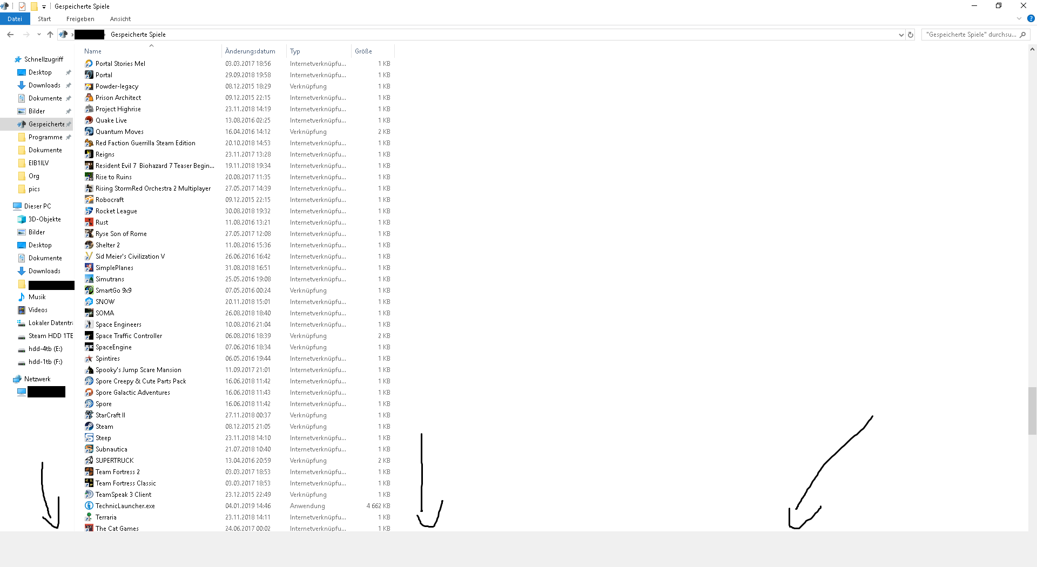
Task: Go up one folder level arrow
Action: (x=50, y=35)
